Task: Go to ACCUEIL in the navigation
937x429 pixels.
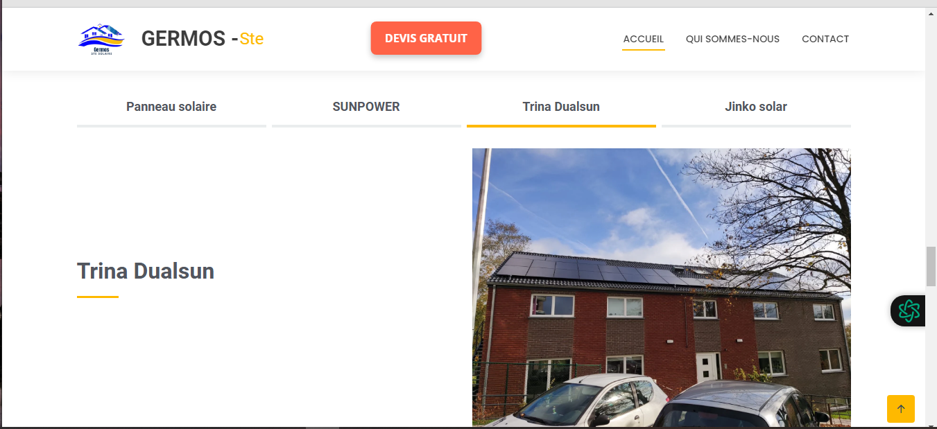Action: (644, 39)
